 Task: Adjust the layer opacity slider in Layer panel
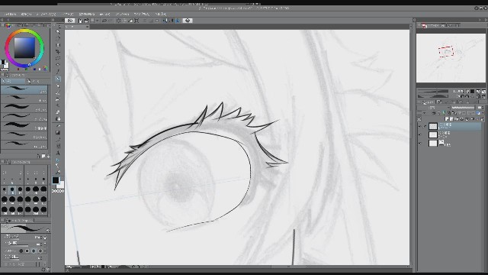pyautogui.click(x=463, y=108)
